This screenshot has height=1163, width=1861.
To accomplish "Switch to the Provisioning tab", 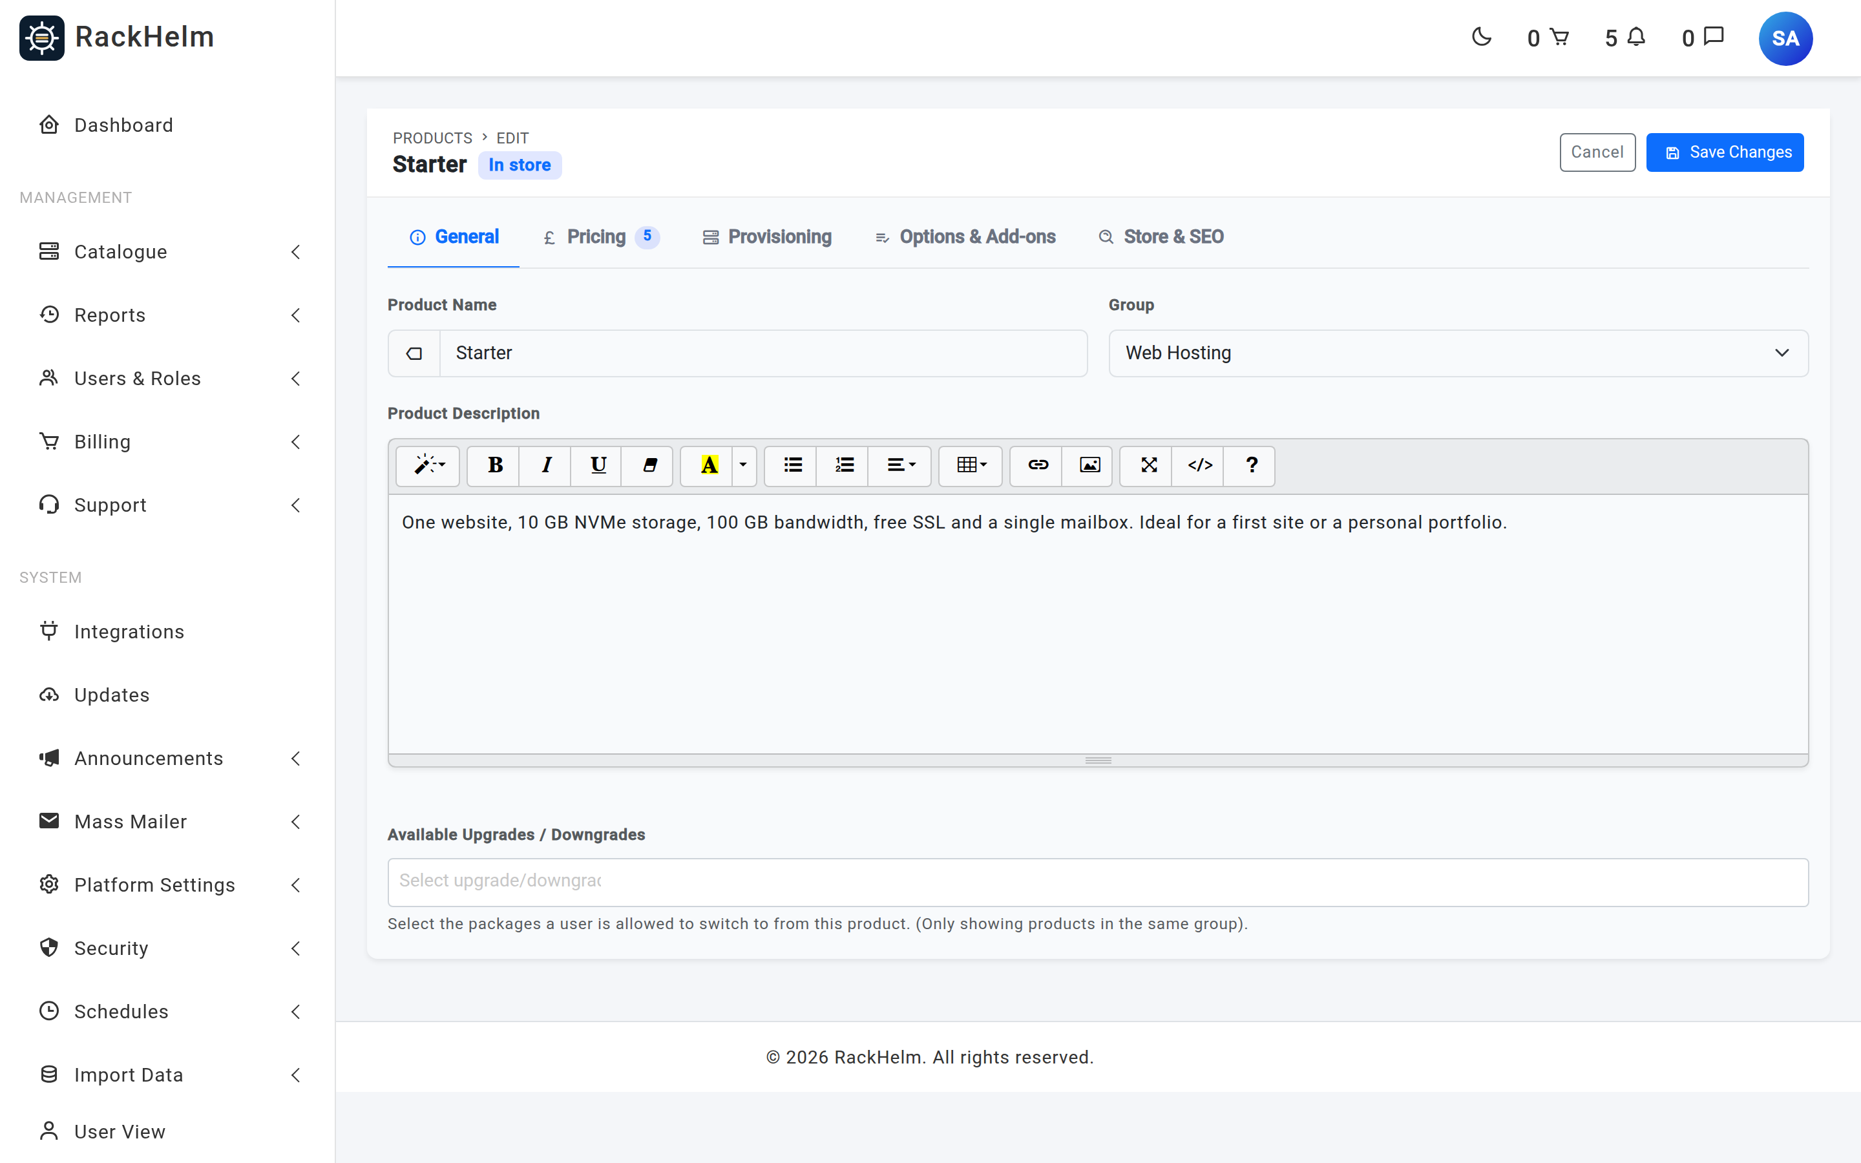I will 768,237.
